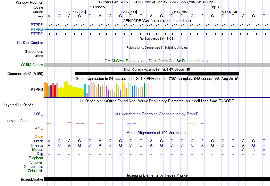Screen dimensions: 270x186
Task: Click Multiz Alignments of 100 Vertebrates title
Action: click(x=157, y=133)
